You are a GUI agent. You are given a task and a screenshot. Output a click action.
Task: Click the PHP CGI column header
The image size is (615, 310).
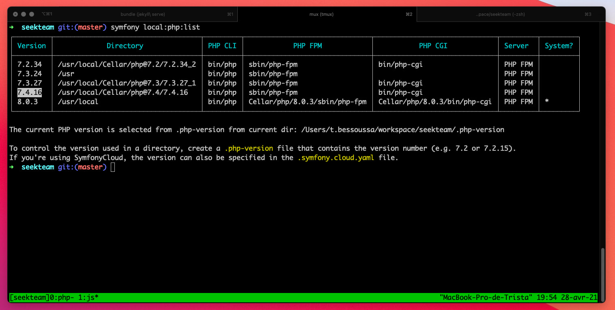[433, 46]
